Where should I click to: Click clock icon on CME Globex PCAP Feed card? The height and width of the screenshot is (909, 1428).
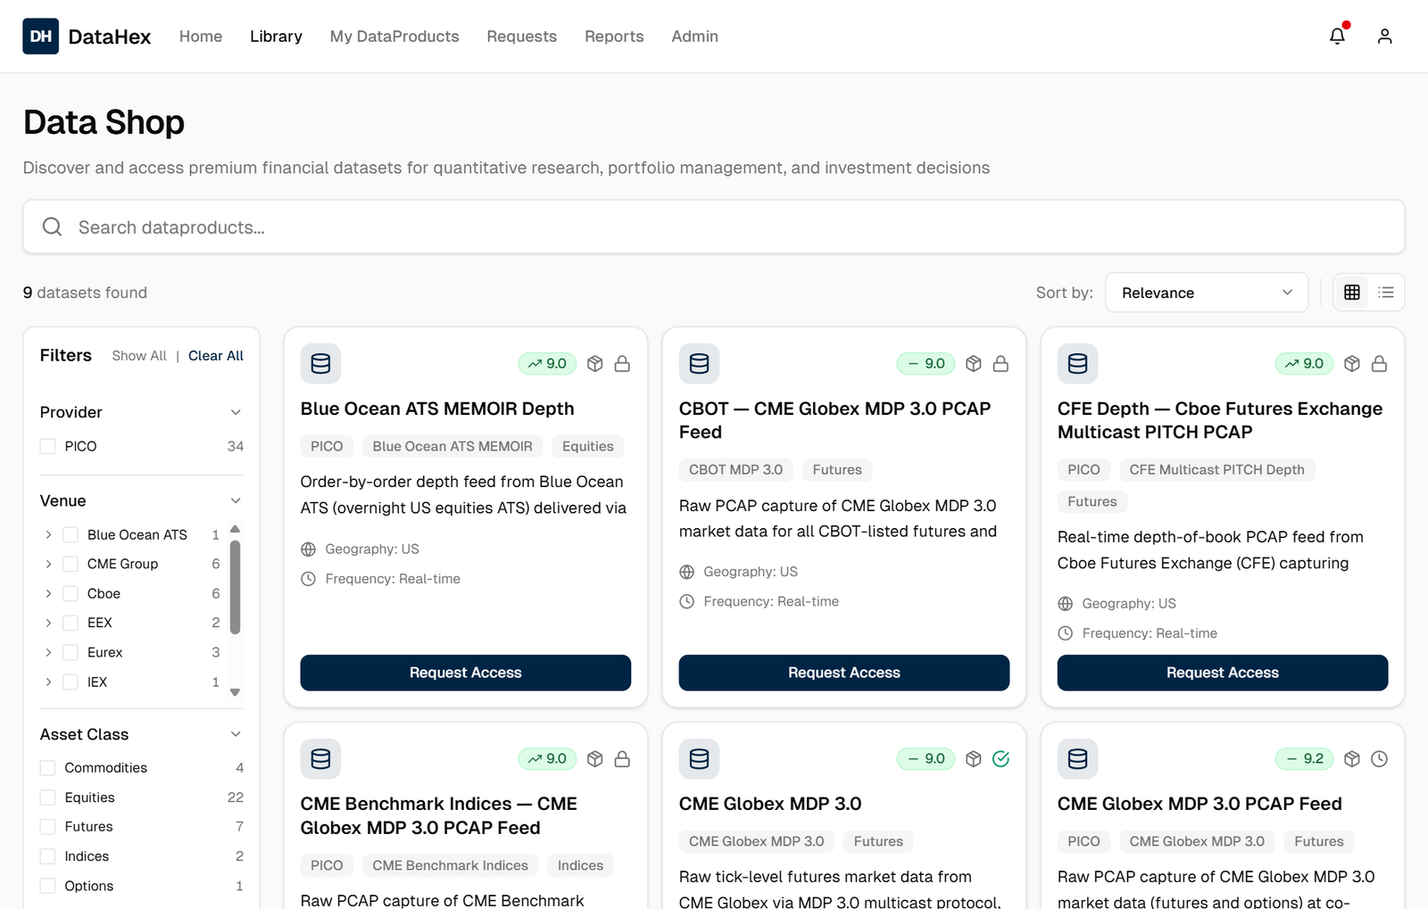[x=1379, y=759]
